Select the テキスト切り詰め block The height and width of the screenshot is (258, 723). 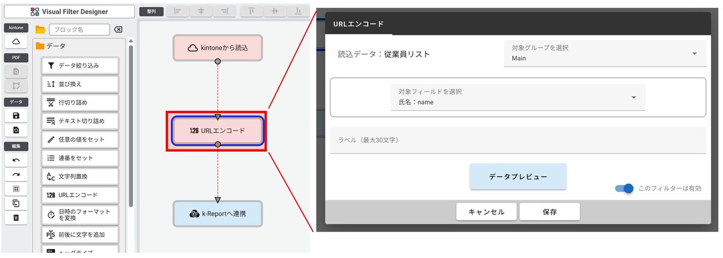80,121
